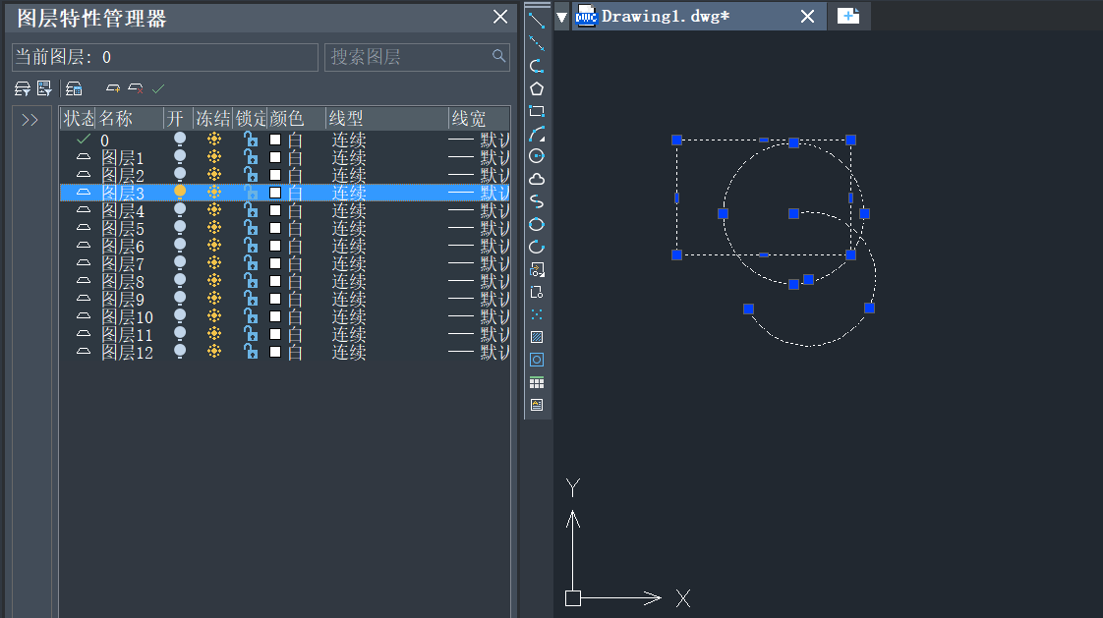This screenshot has width=1103, height=618.
Task: Select the 图层6 layer row
Action: (285, 246)
